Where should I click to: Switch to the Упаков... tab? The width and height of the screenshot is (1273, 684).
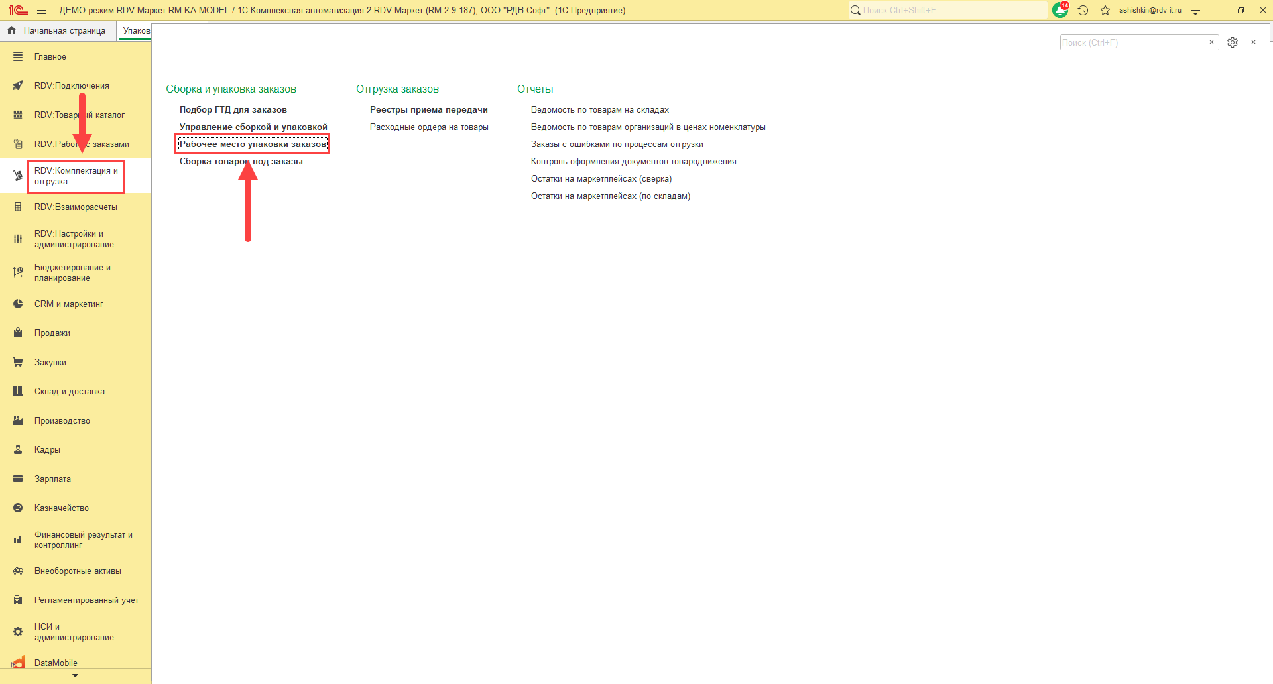[x=136, y=30]
